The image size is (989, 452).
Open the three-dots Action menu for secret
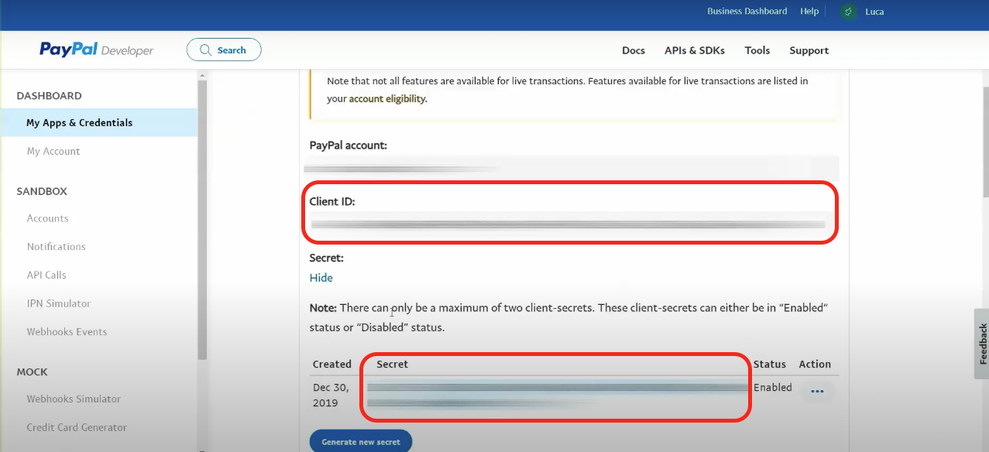[816, 392]
